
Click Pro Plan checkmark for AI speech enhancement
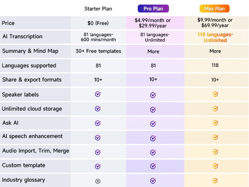coord(153,137)
